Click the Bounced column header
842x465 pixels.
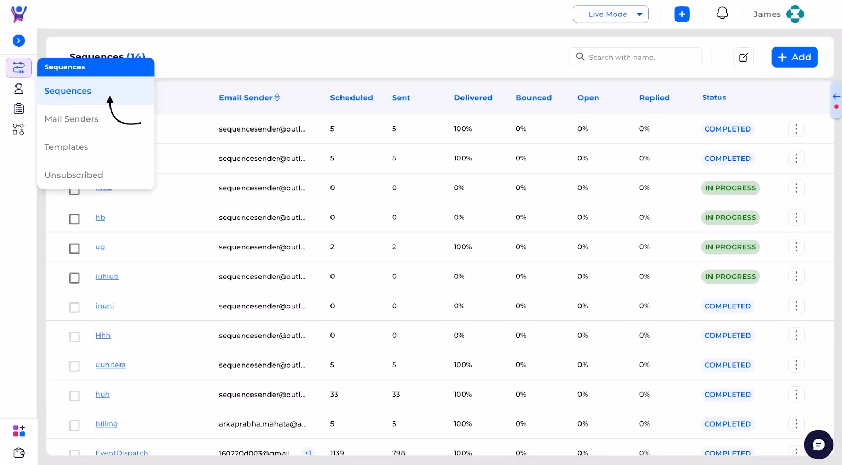[x=534, y=98]
